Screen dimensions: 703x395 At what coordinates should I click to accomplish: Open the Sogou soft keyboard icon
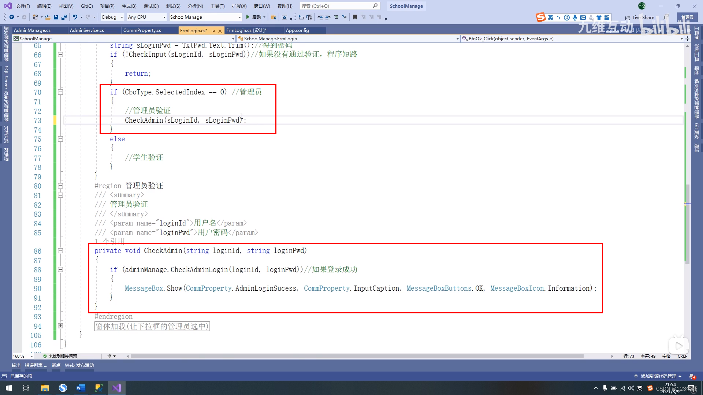(x=583, y=18)
